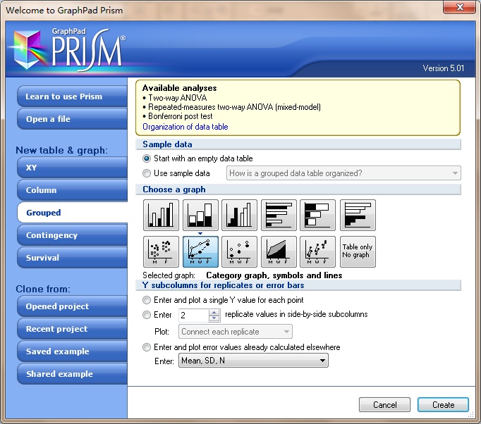Open Organization of data table link

(x=185, y=127)
